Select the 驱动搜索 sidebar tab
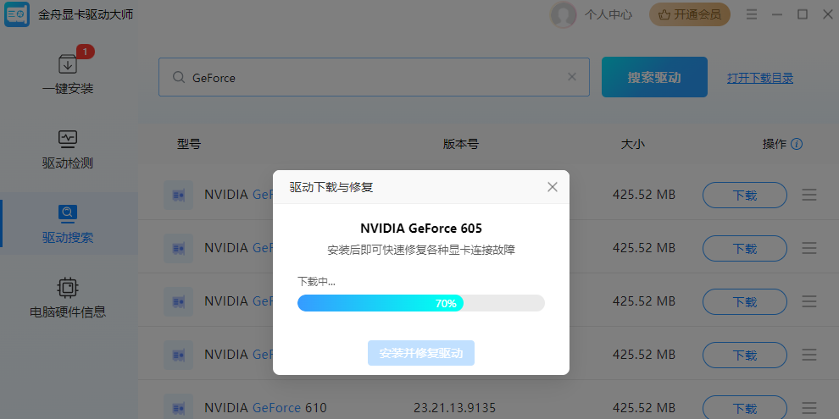This screenshot has height=419, width=839. [68, 224]
